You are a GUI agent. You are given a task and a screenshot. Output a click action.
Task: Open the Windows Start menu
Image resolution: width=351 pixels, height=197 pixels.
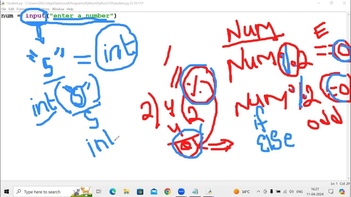click(x=6, y=192)
